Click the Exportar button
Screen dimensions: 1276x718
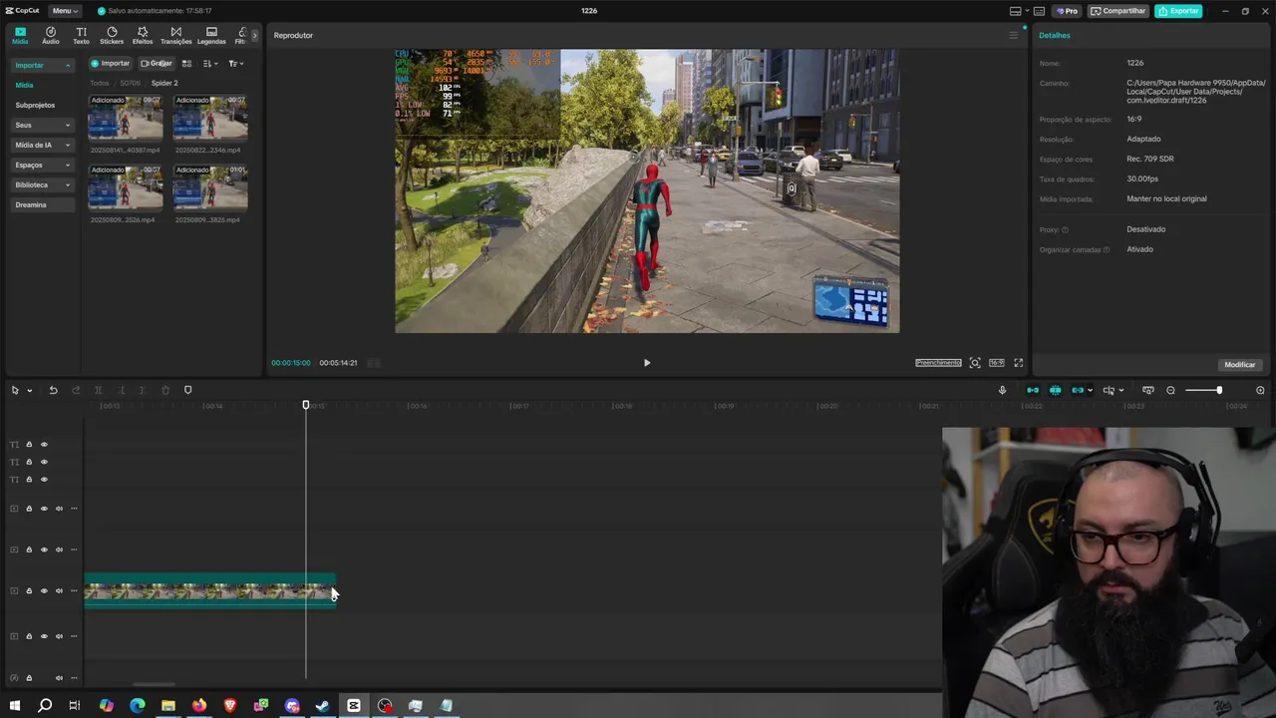[1178, 11]
